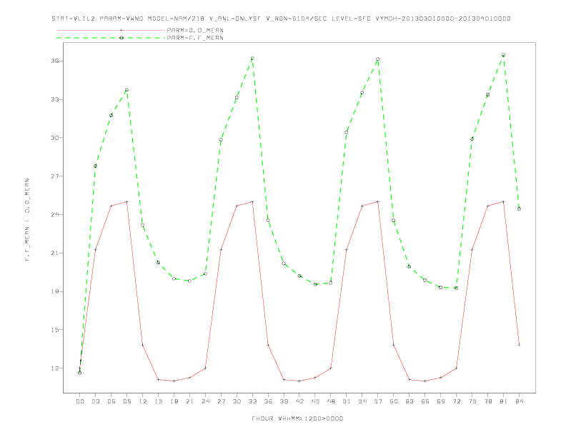Click the x-axis tick label 60
The width and height of the screenshot is (566, 437).
pos(394,401)
